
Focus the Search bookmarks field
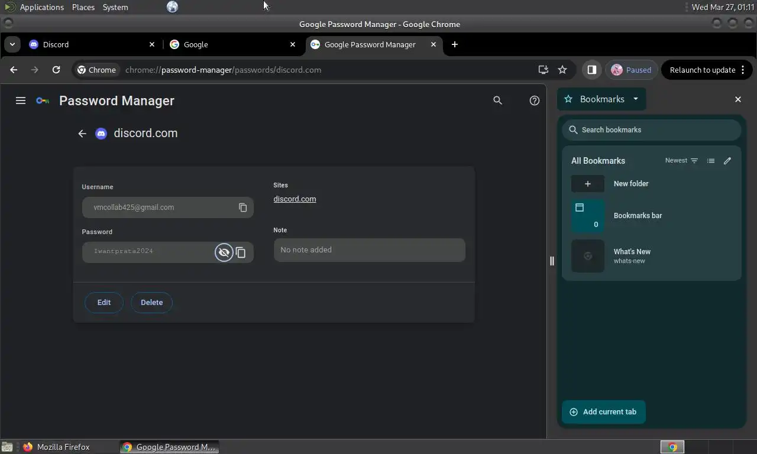651,130
